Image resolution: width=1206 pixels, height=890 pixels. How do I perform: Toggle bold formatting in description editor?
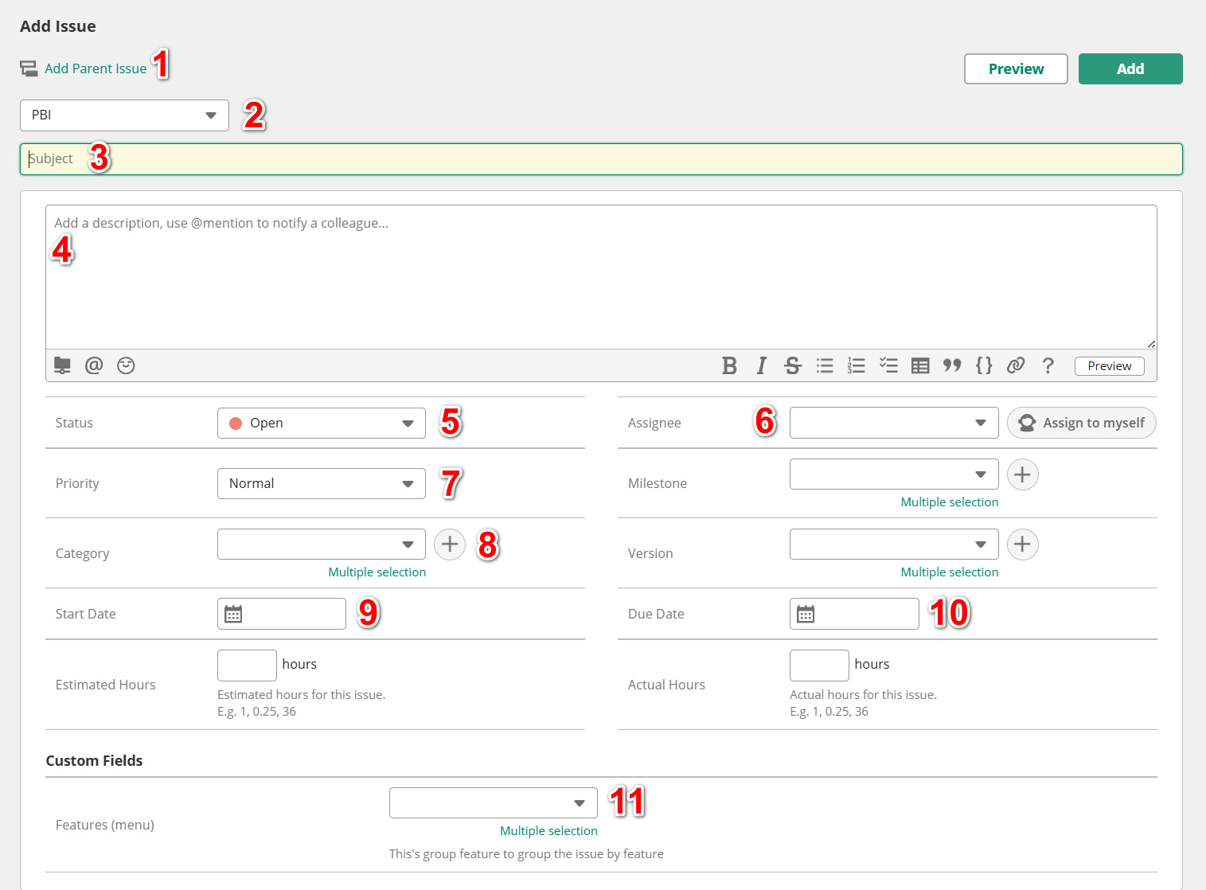[729, 365]
